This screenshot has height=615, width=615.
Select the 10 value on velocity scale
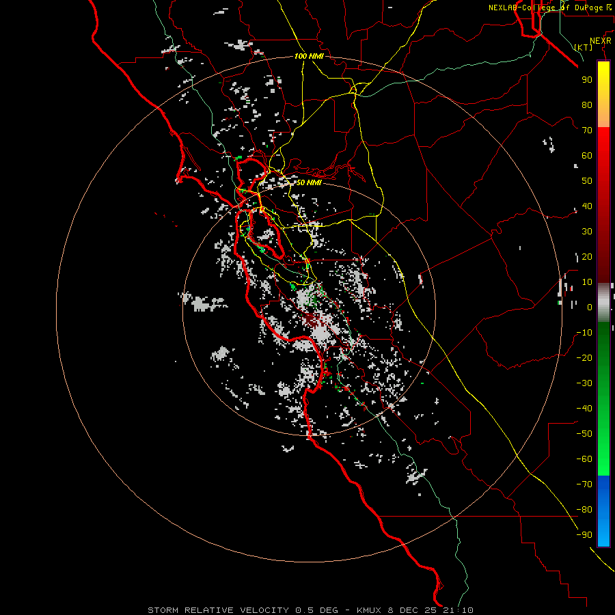point(587,282)
